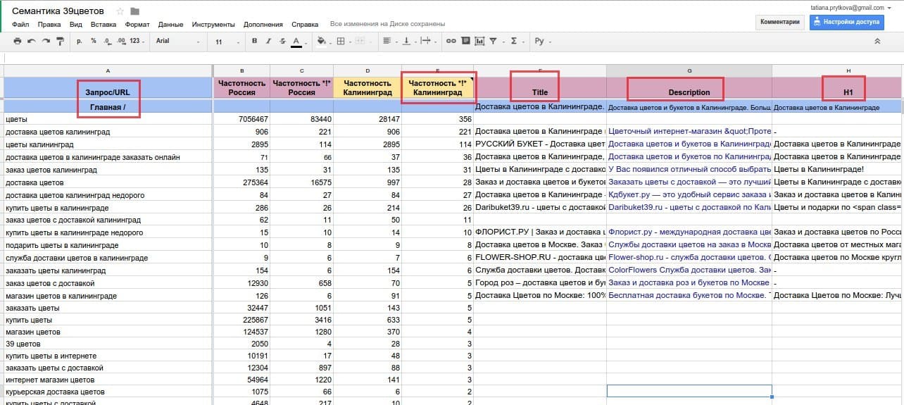Screen dimensions: 904x405
Task: Toggle strikethrough formatting
Action: click(x=282, y=42)
